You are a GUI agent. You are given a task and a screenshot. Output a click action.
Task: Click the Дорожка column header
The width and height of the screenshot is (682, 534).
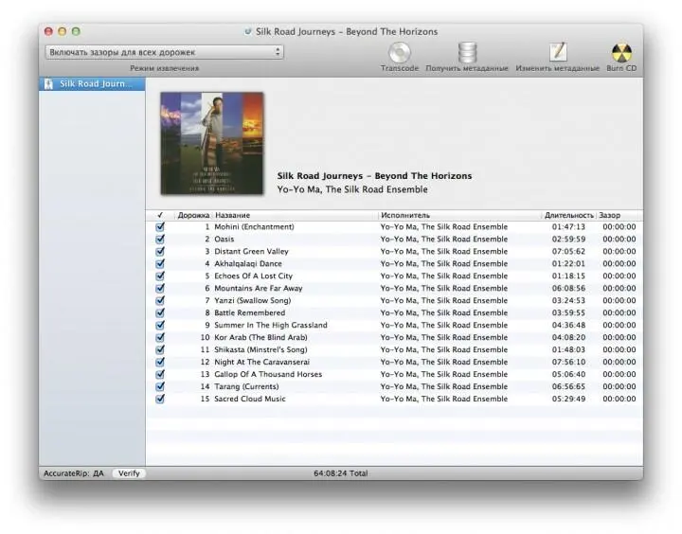193,215
